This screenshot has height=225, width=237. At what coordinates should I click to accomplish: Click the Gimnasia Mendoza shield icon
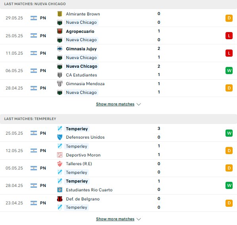(x=60, y=84)
